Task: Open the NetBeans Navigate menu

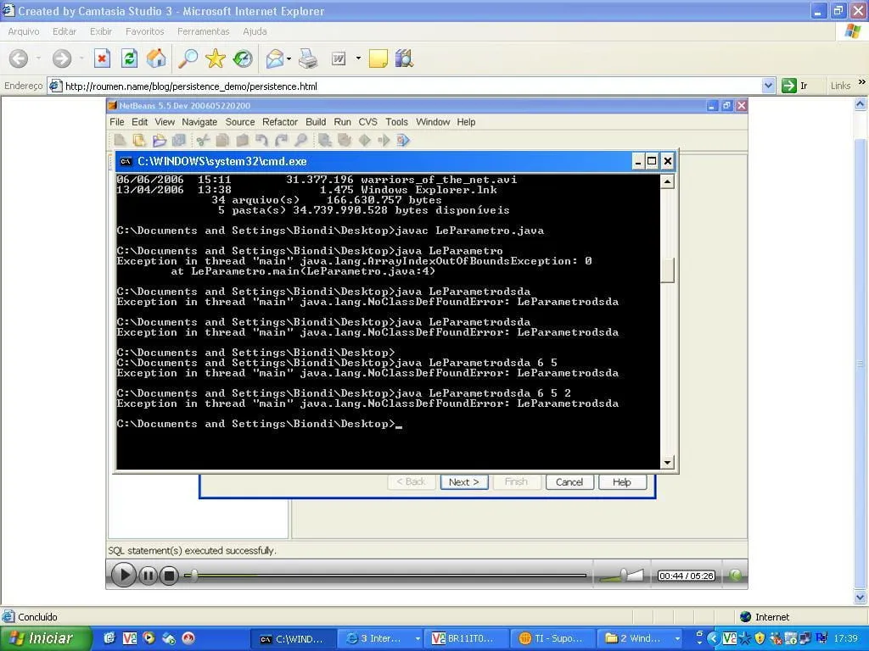Action: [199, 122]
